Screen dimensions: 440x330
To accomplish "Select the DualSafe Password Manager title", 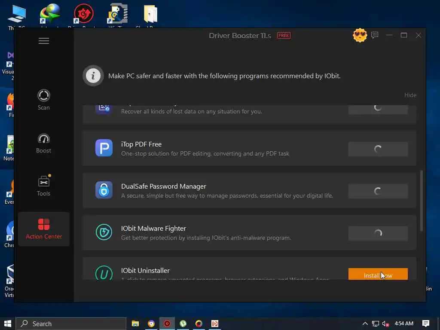I will pos(164,186).
